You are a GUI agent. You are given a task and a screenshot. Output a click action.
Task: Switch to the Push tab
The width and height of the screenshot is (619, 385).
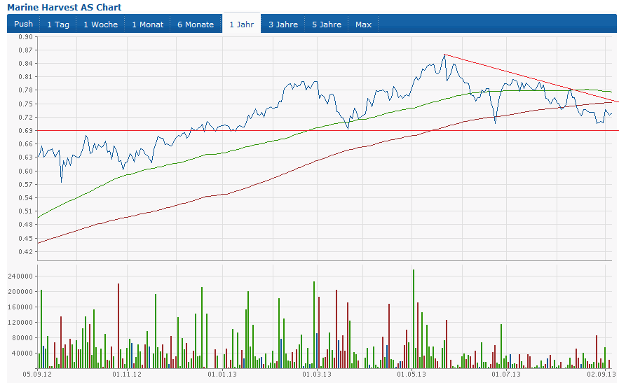pos(24,24)
